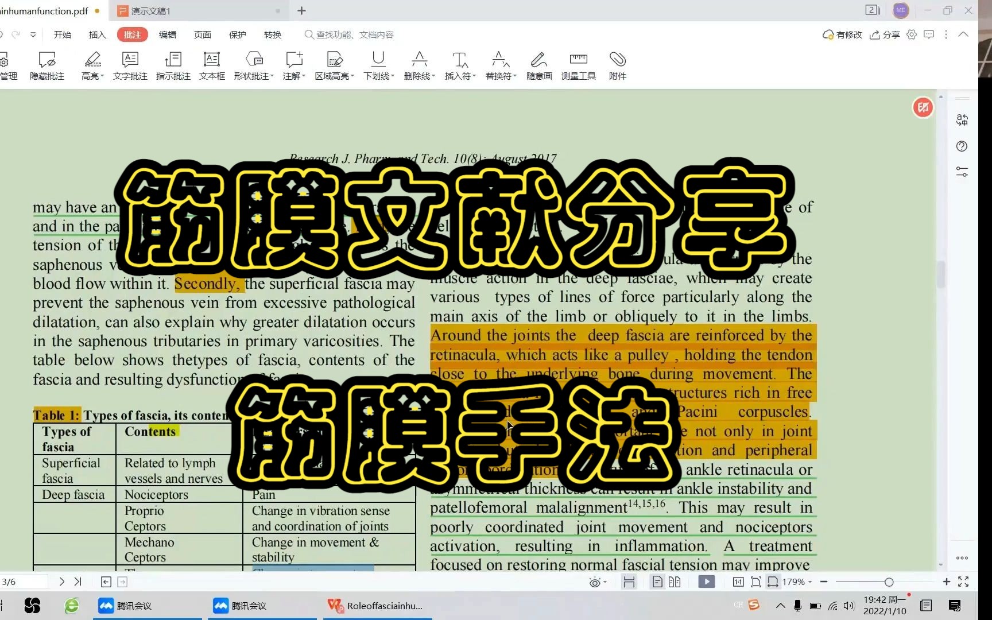Switch to the 演示文稿1 document tab
This screenshot has width=992, height=620.
coord(198,11)
